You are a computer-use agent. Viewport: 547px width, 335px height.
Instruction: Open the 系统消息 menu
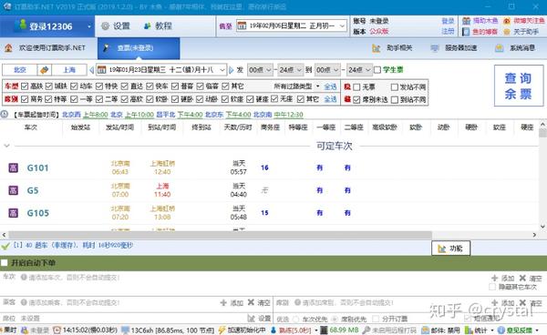click(515, 48)
